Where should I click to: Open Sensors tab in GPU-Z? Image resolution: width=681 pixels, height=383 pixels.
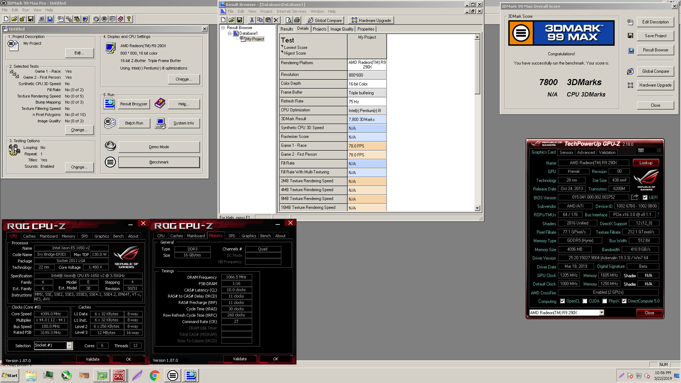[x=566, y=152]
